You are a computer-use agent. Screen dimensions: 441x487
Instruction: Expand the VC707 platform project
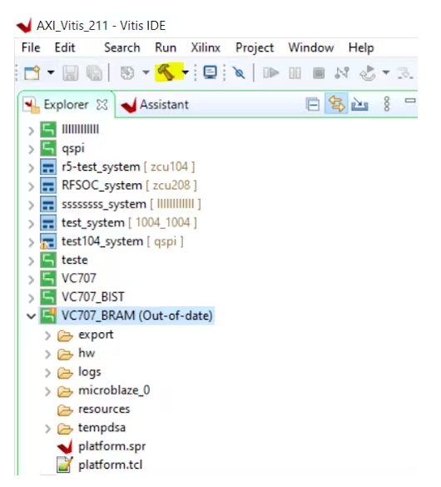click(x=31, y=280)
